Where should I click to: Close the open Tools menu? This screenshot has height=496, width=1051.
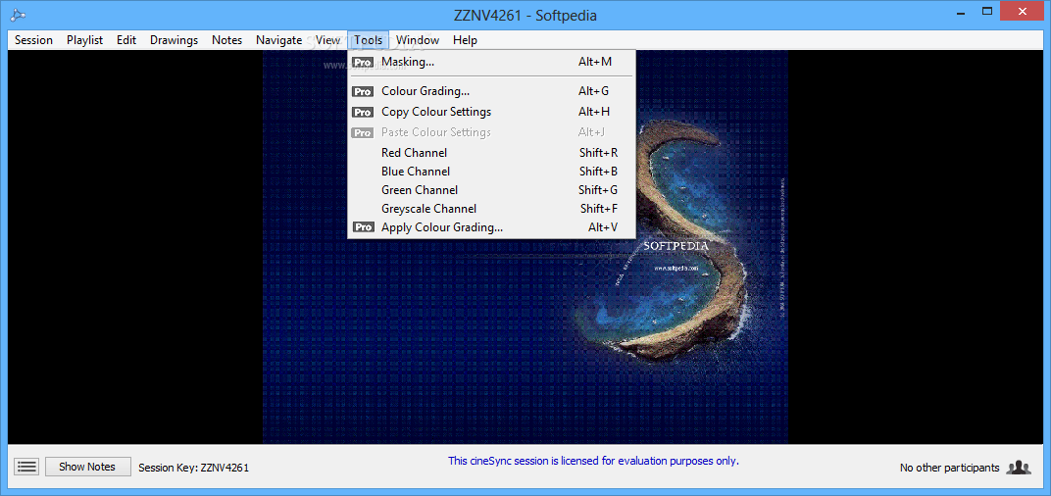[368, 40]
